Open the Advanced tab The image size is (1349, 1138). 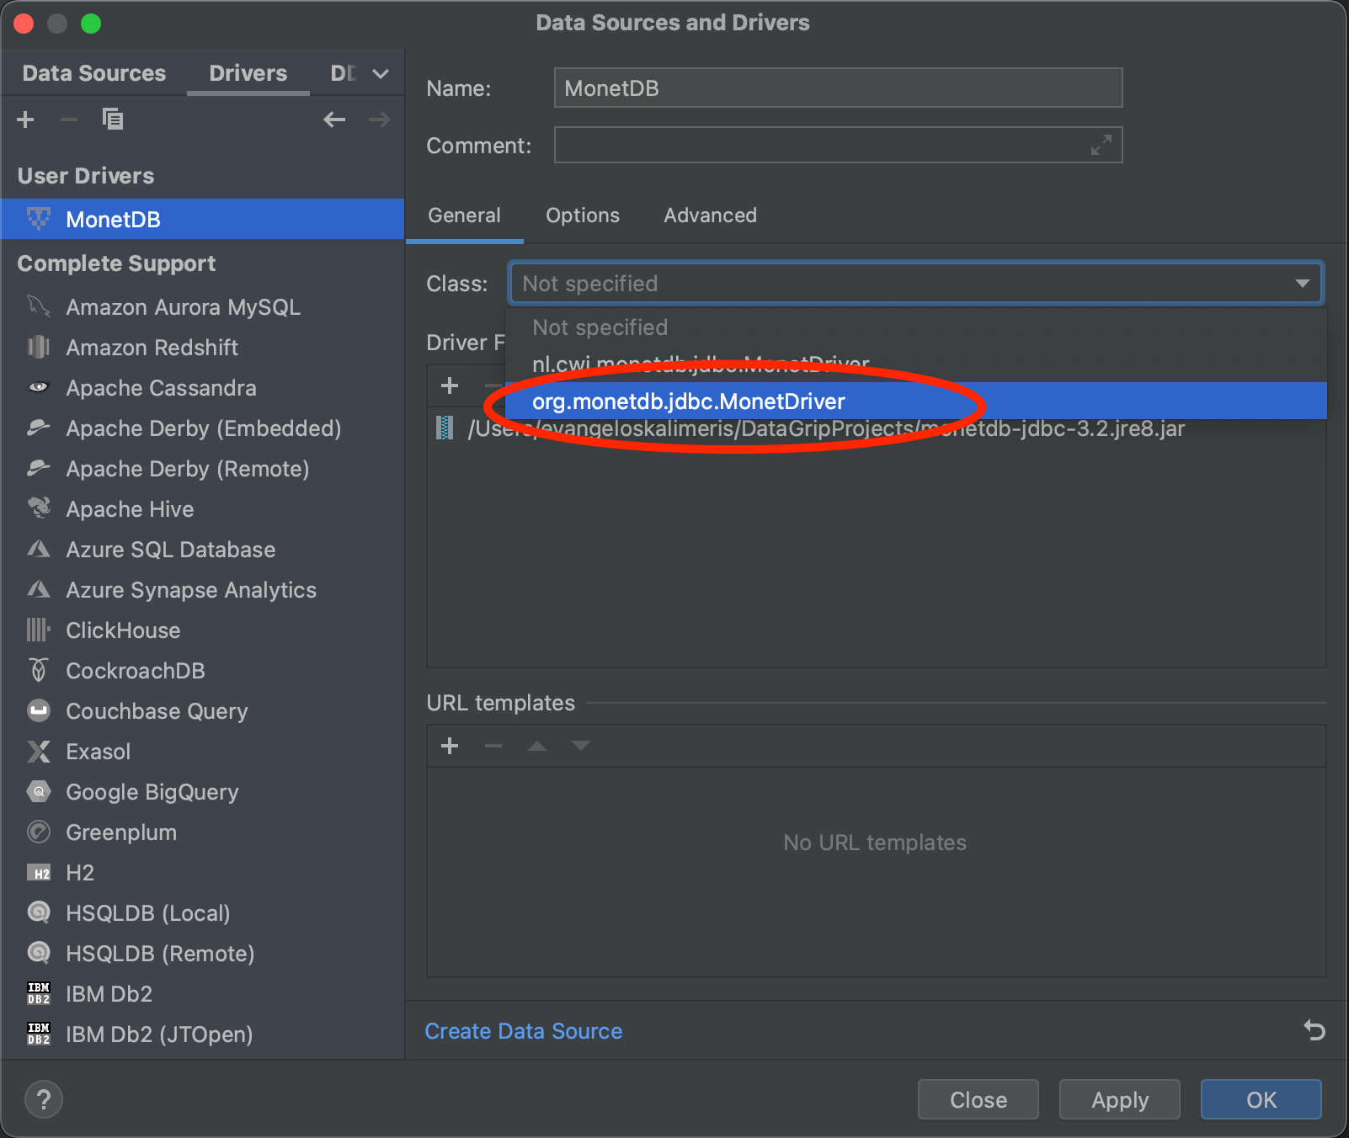click(x=710, y=215)
